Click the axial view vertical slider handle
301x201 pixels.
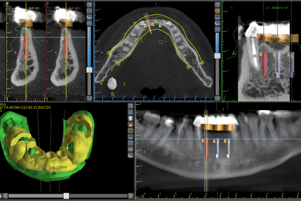click(x=217, y=56)
